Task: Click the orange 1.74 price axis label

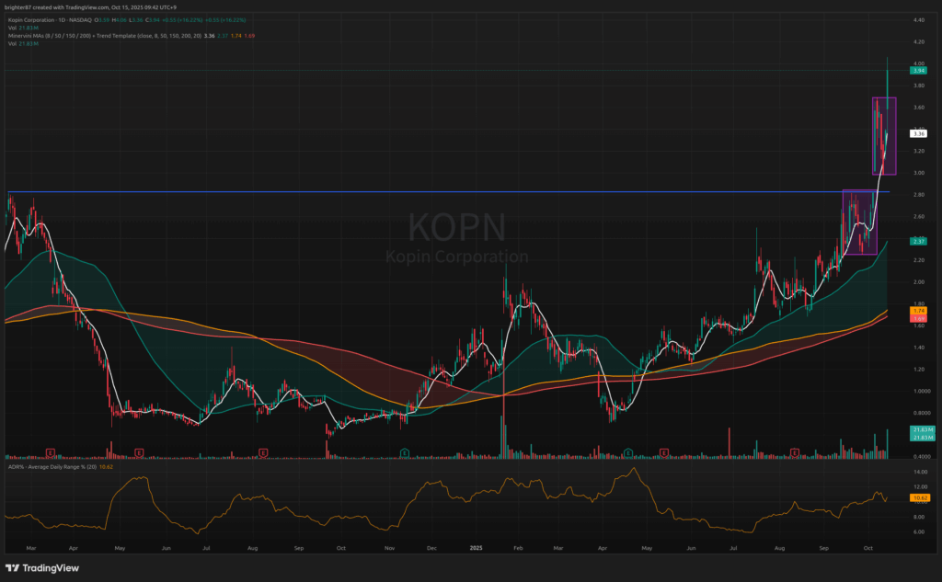Action: (x=917, y=313)
